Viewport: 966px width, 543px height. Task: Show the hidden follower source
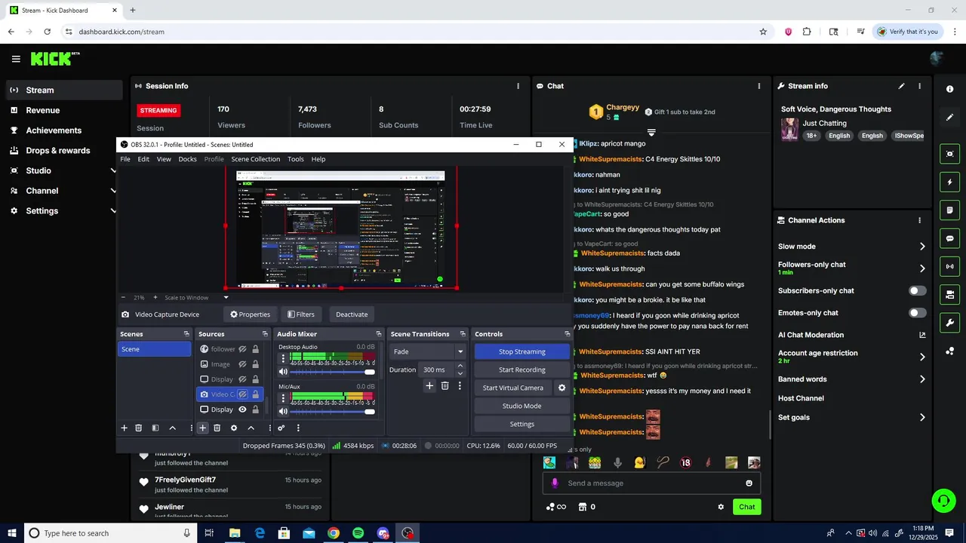pyautogui.click(x=243, y=349)
